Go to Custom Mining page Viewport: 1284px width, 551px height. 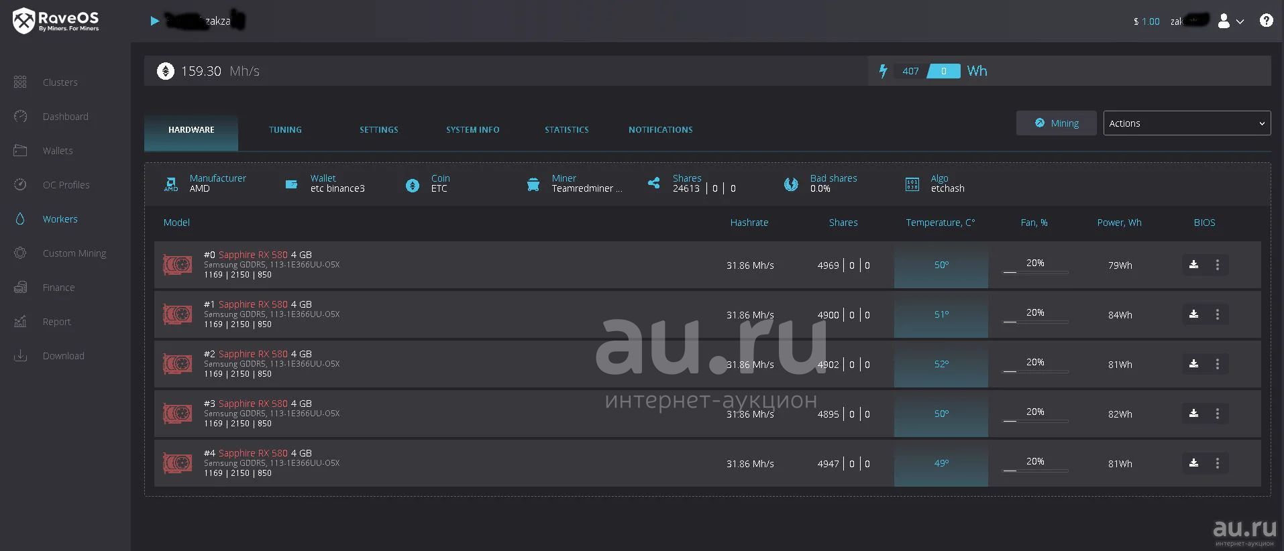pyautogui.click(x=74, y=253)
